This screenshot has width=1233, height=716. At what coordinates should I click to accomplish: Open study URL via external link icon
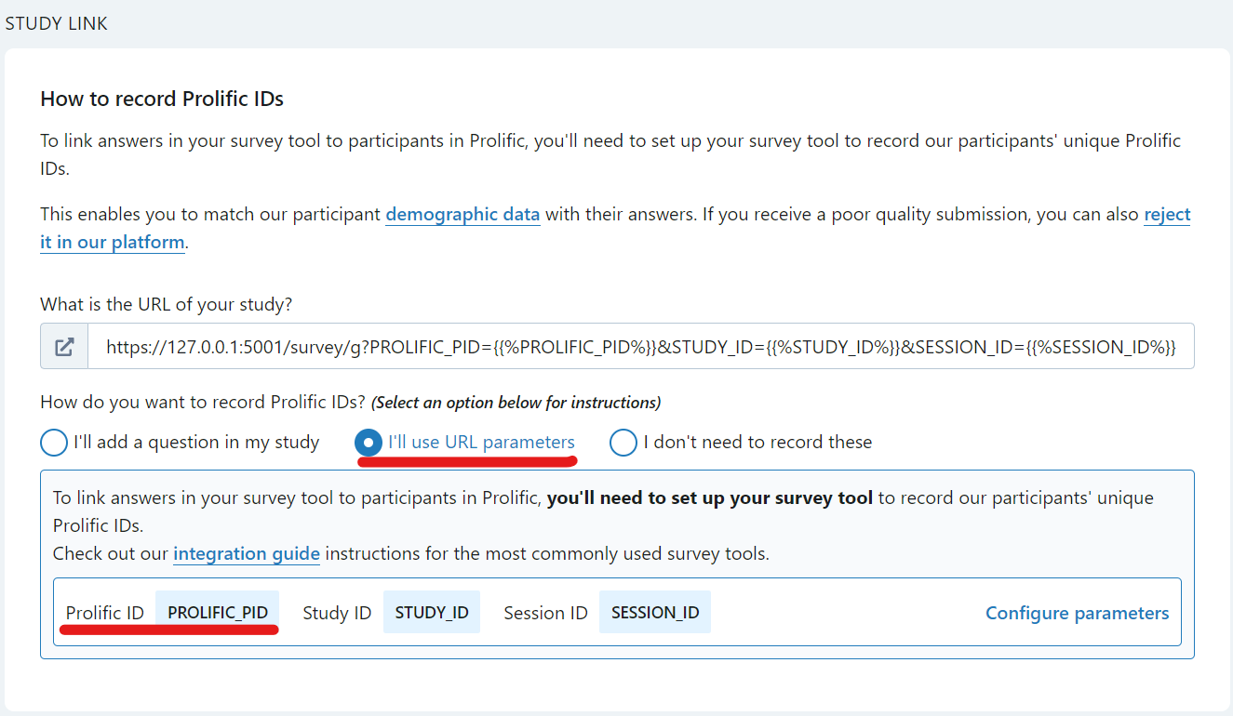[x=64, y=347]
